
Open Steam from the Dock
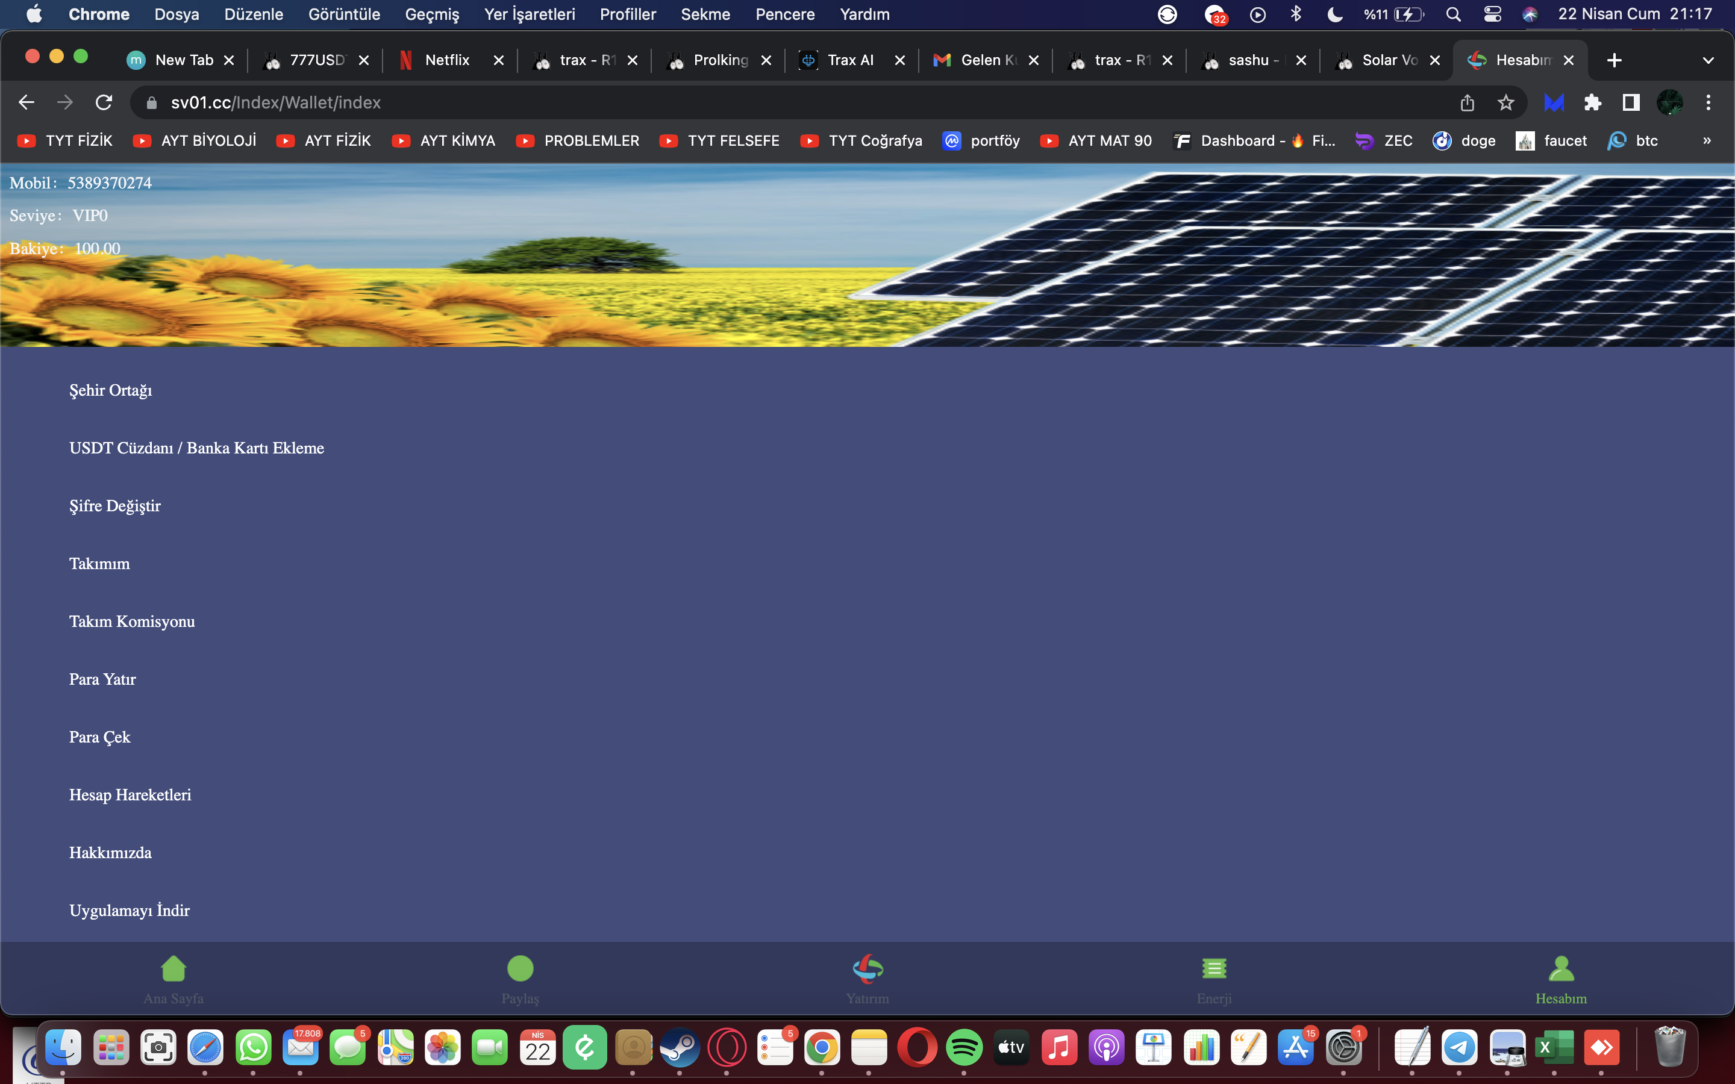point(680,1048)
